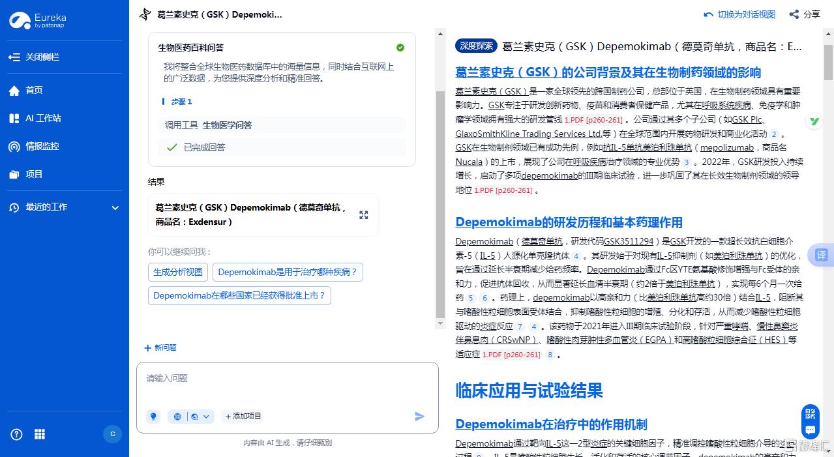Screen dimensions: 834x457
Task: Click 调用工具 生物医学问答 row
Action: tap(282, 125)
